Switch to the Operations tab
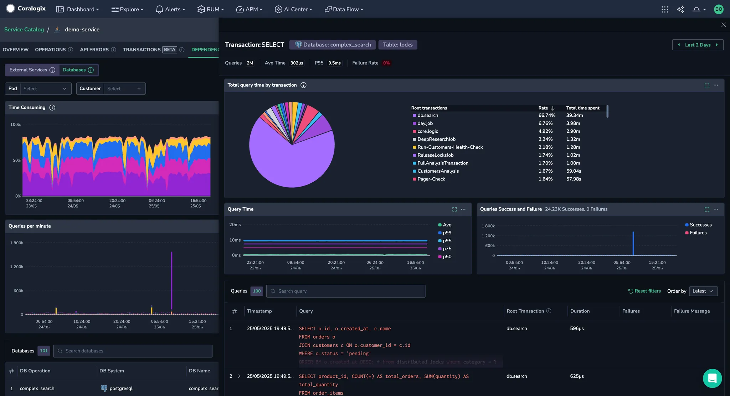 50,50
